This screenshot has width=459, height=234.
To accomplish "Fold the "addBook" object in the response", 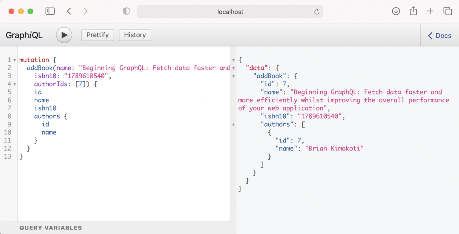I will [x=233, y=76].
